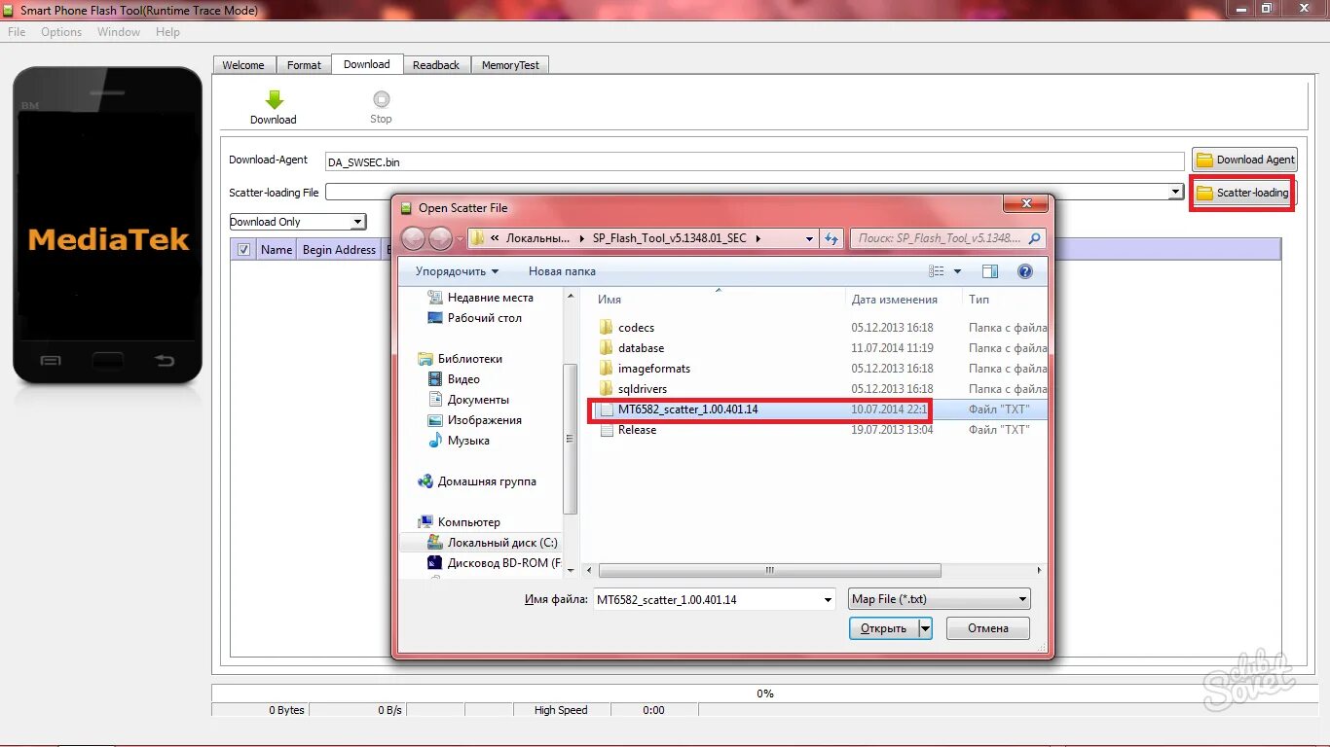The width and height of the screenshot is (1330, 747).
Task: Click the change view icon
Action: click(937, 271)
